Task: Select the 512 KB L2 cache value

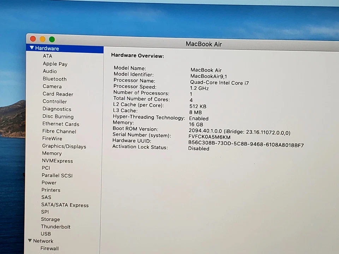Action: click(x=198, y=106)
